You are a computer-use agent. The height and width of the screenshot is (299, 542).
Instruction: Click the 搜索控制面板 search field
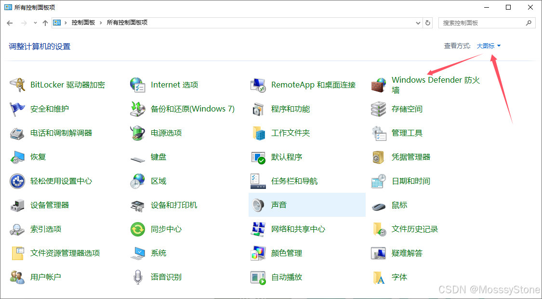[487, 23]
